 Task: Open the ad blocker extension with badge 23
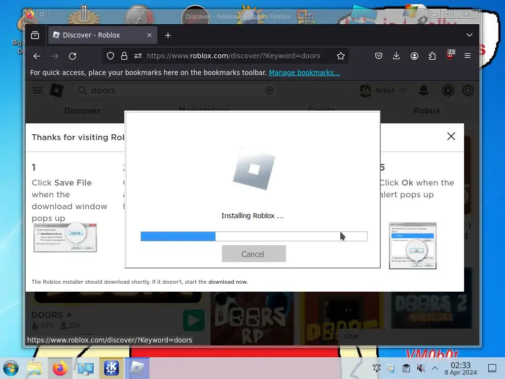coord(450,55)
